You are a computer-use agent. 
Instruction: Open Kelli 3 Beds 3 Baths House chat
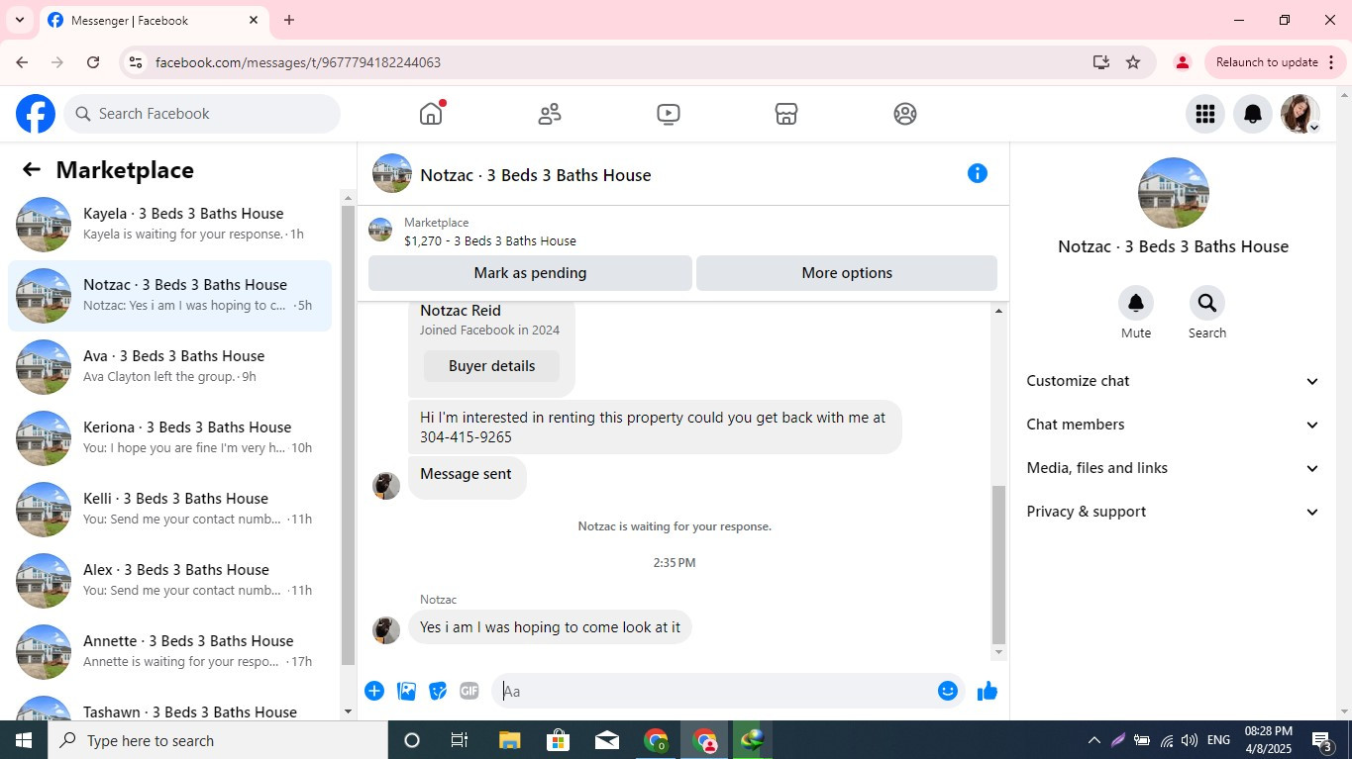click(170, 510)
